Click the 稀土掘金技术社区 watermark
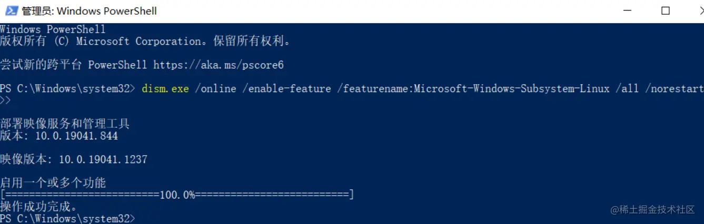The height and width of the screenshot is (224, 704). (653, 209)
